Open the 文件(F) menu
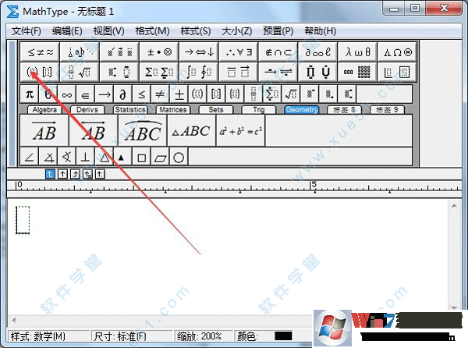Viewport: 468px width, 348px height. tap(27, 31)
